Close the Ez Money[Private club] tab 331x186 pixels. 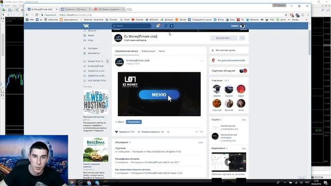[56, 9]
